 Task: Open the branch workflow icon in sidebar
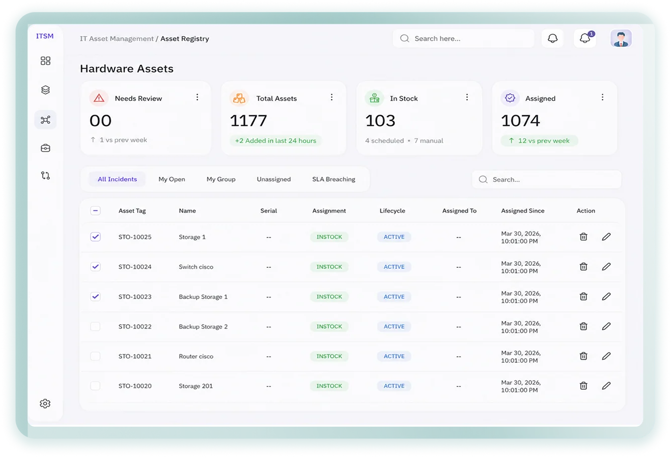tap(45, 176)
